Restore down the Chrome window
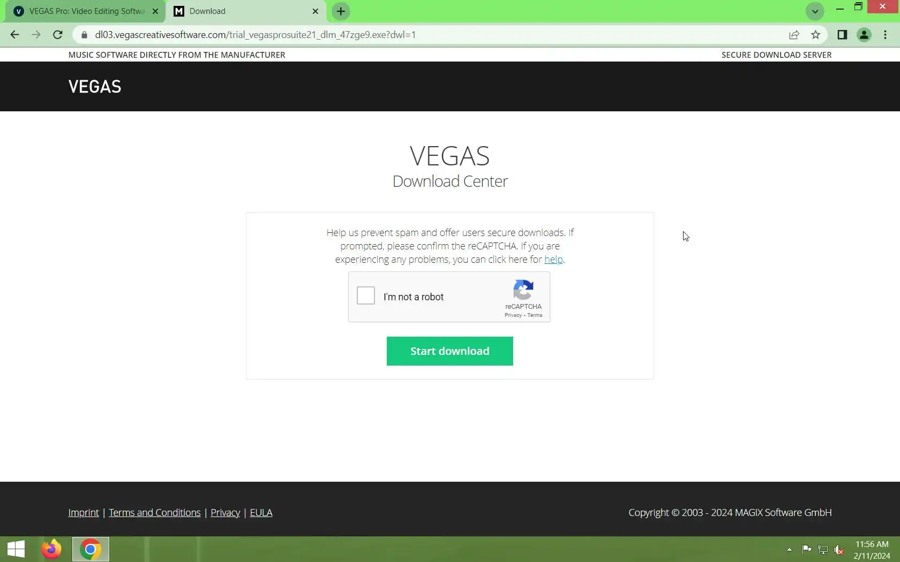This screenshot has width=900, height=562. point(858,7)
